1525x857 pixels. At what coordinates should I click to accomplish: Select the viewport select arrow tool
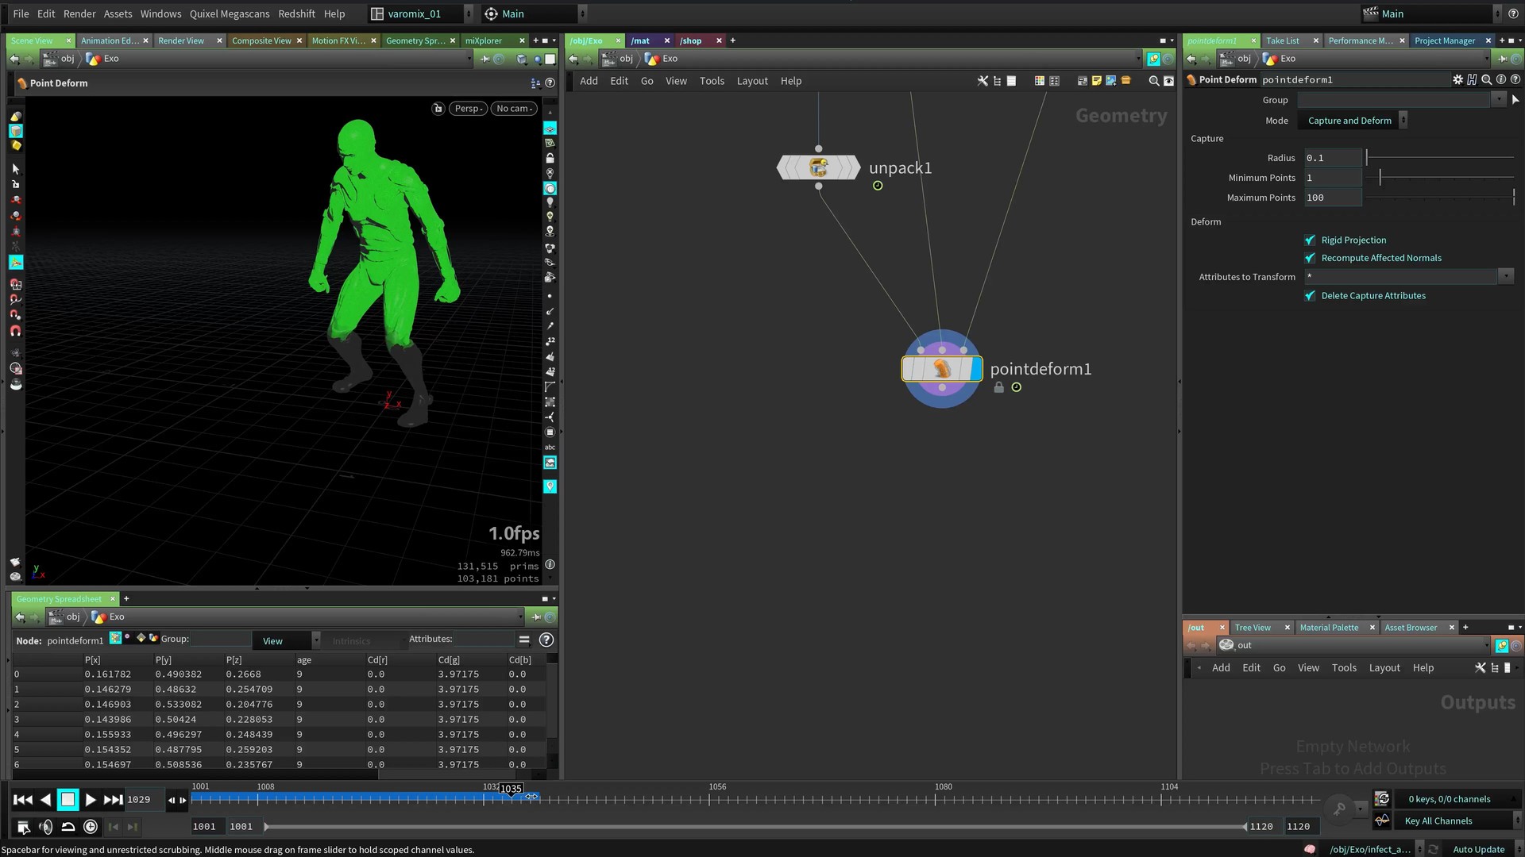15,169
